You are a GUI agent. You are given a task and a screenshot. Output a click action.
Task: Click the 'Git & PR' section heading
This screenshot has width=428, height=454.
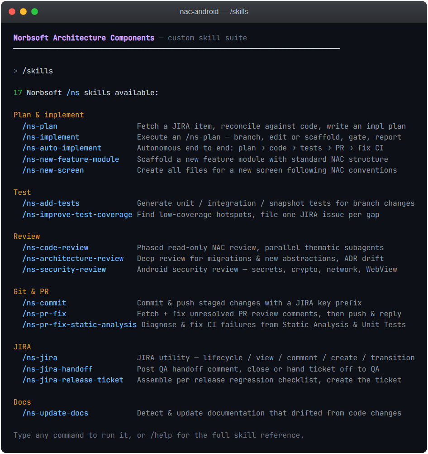pyautogui.click(x=31, y=292)
